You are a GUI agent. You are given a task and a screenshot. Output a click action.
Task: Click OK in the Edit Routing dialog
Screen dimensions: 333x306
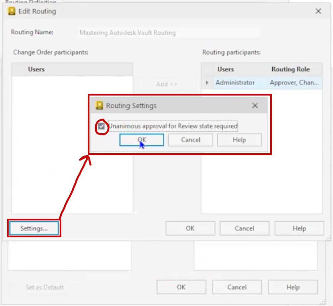click(190, 228)
